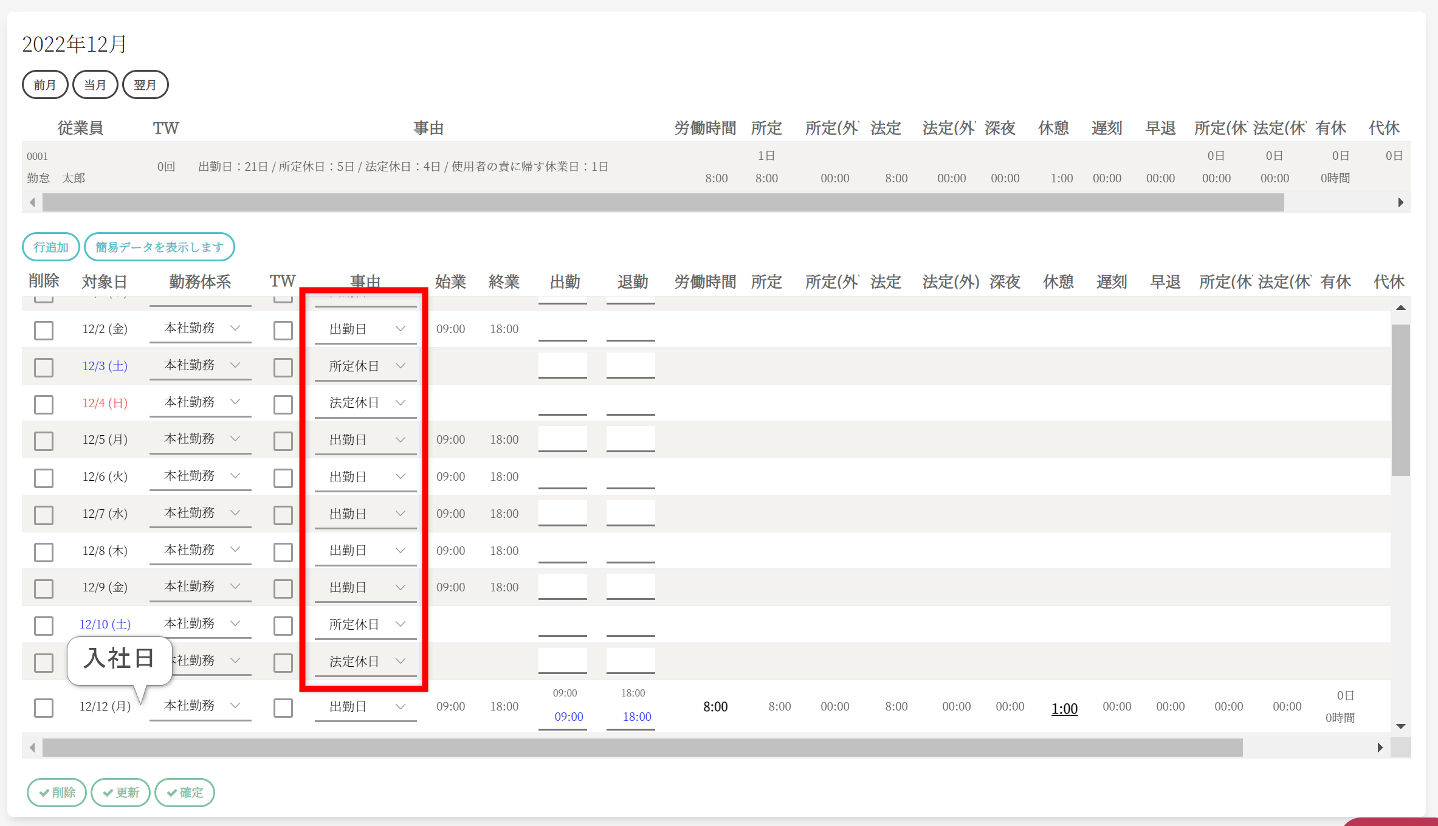Click the up arrow of the vertical scrollbar

[x=1400, y=308]
